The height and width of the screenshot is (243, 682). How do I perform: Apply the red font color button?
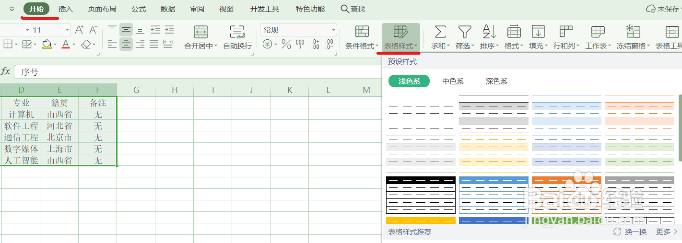[66, 45]
